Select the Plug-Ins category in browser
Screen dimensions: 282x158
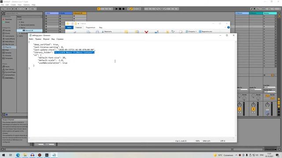pyautogui.click(x=8, y=47)
